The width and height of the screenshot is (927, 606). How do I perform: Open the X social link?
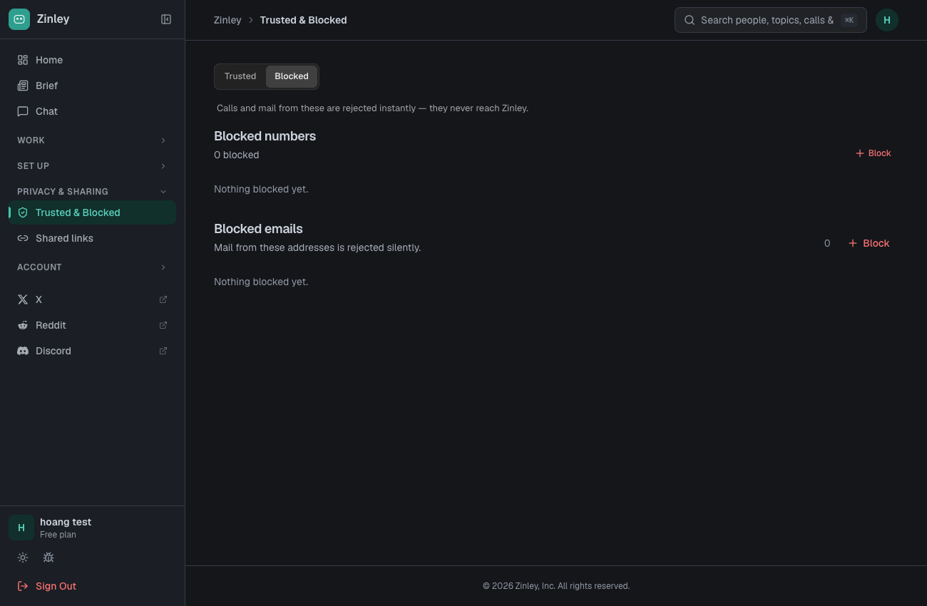(x=92, y=299)
